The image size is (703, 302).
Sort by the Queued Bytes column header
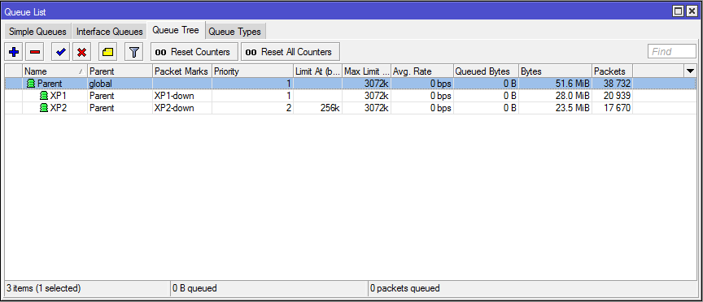(487, 71)
